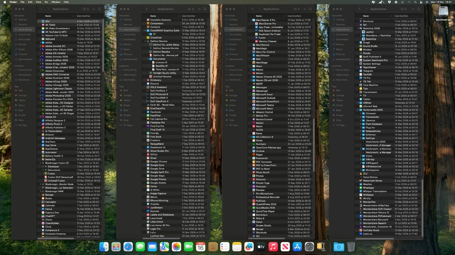Select the Green tag in second window sidebar
Screen dimensions: 455x255
(127, 105)
